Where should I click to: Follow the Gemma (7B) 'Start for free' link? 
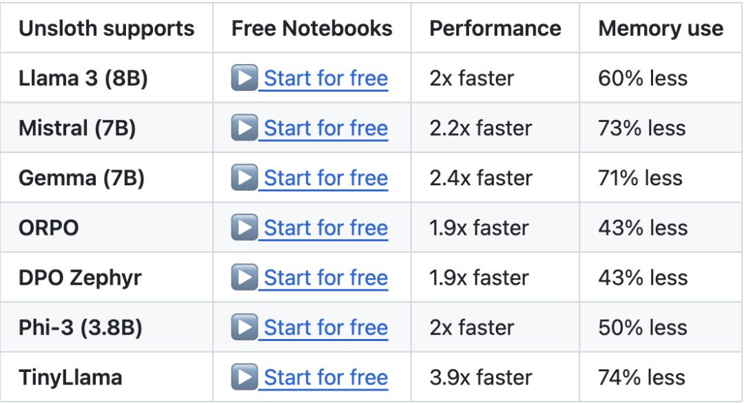click(326, 178)
